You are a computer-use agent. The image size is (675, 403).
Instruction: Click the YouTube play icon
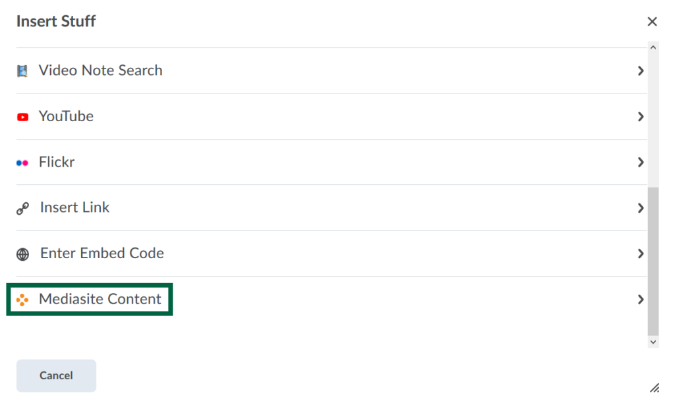(22, 117)
